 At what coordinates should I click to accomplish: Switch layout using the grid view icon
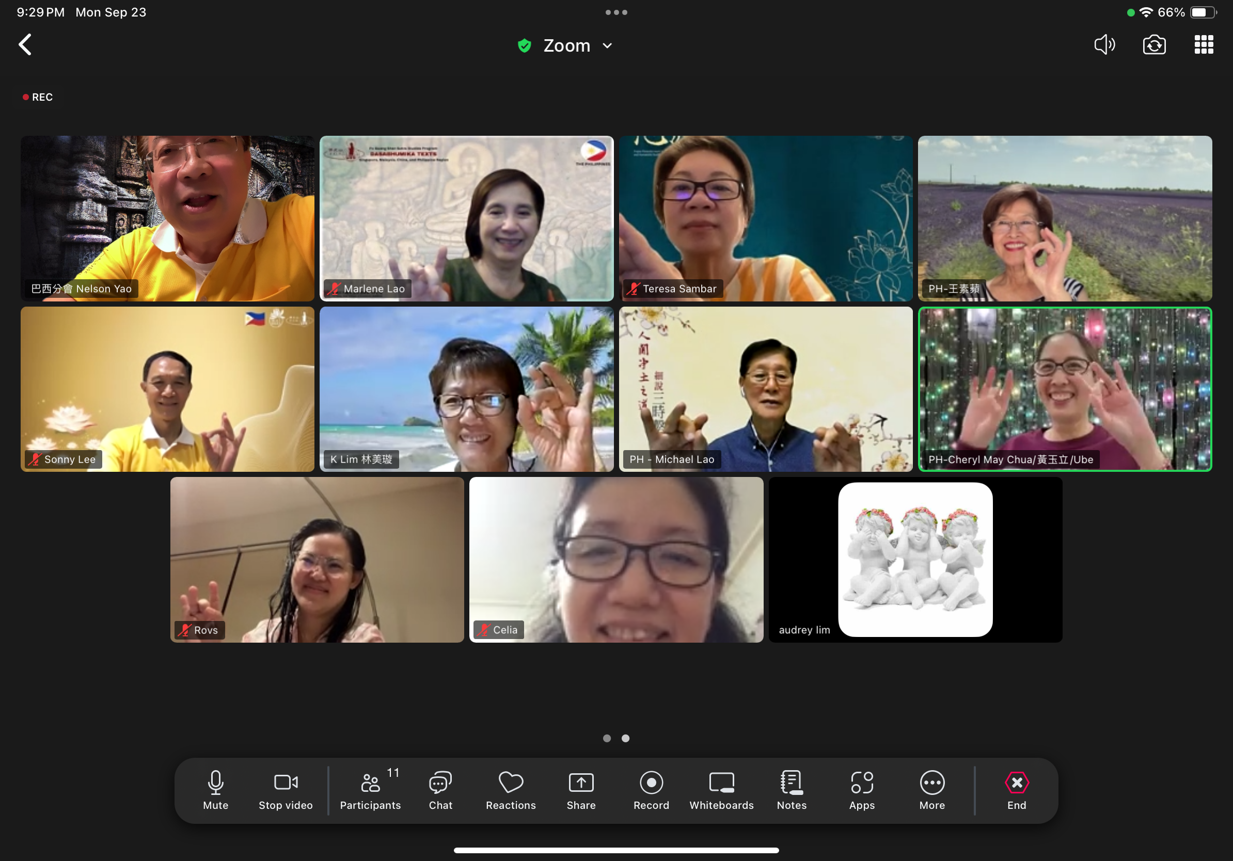point(1204,45)
